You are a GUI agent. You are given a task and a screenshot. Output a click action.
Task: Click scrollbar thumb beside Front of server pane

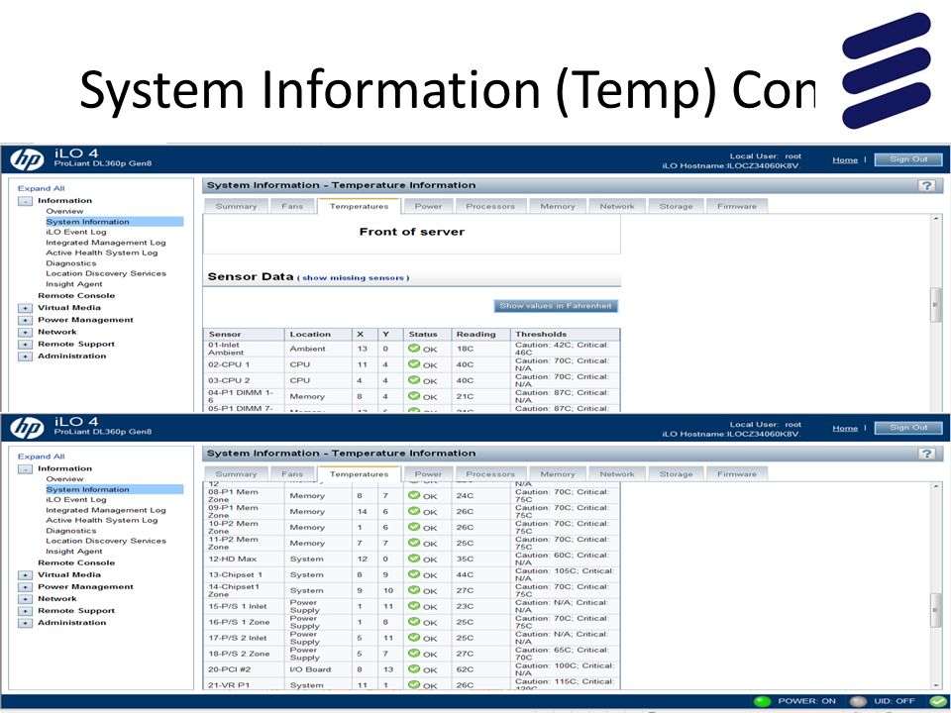click(x=936, y=306)
